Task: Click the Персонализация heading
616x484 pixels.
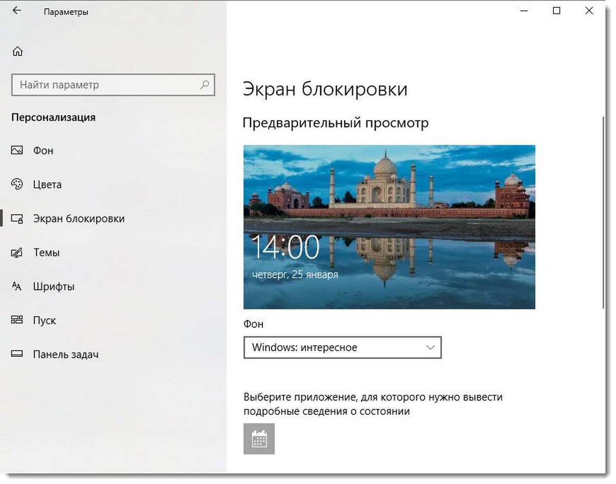Action: pos(53,118)
